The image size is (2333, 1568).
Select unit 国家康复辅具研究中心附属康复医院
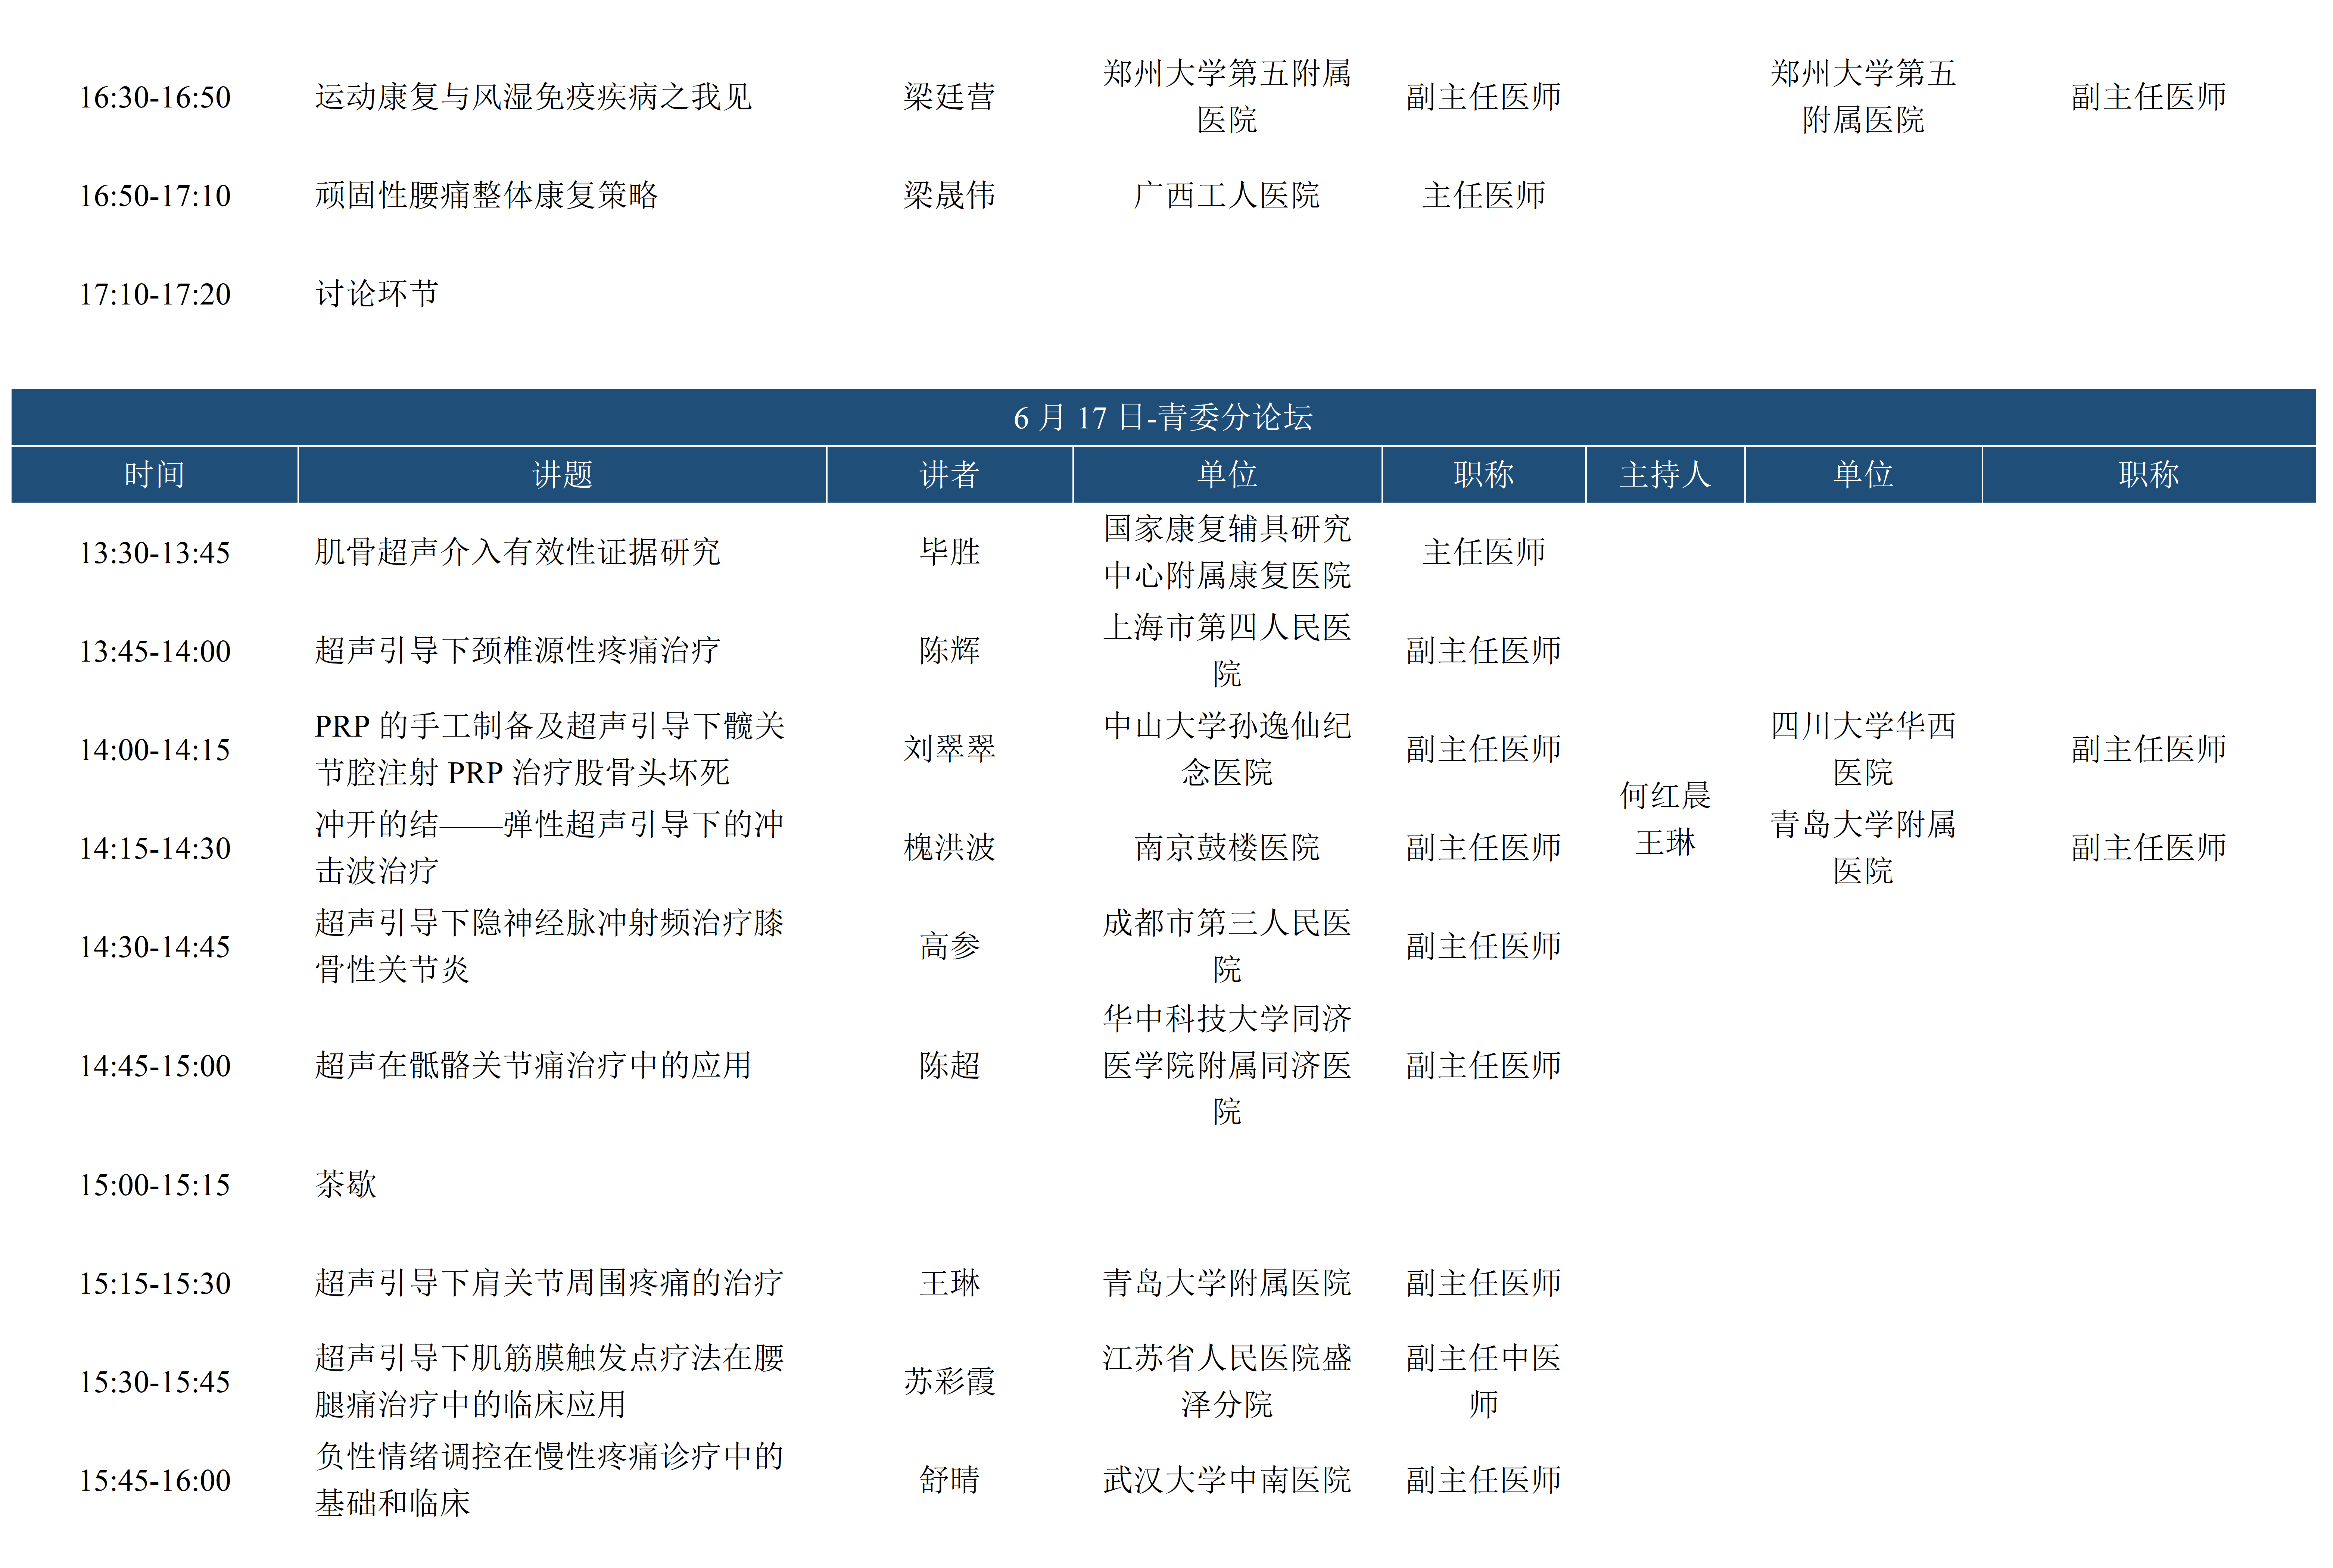[1227, 551]
